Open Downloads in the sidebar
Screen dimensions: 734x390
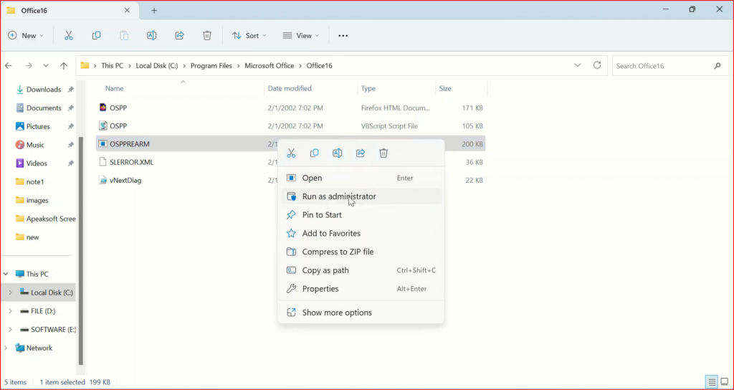(x=44, y=90)
